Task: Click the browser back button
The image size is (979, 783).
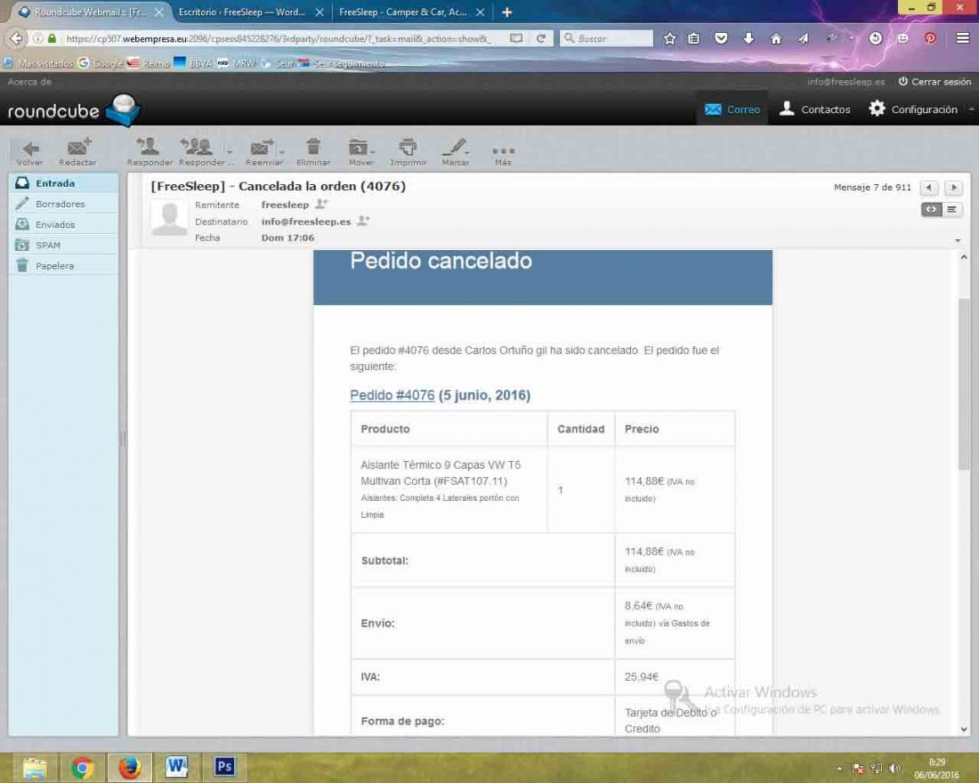Action: 17,38
